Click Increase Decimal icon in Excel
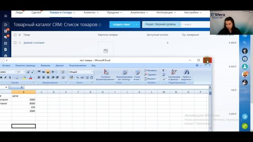Image resolution: width=253 pixels, height=142 pixels. point(87,77)
